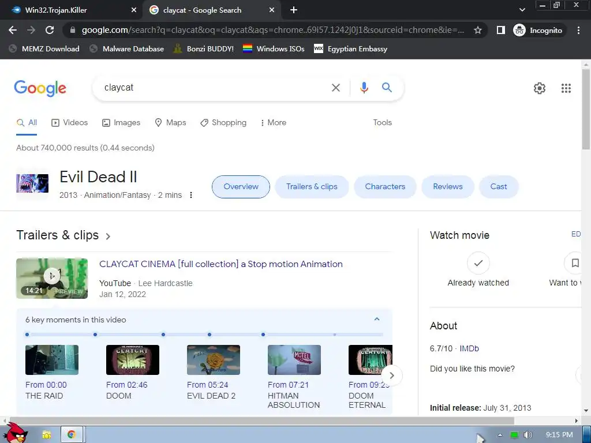Open the Malware Database bookmark
This screenshot has height=443, width=591.
tap(127, 48)
